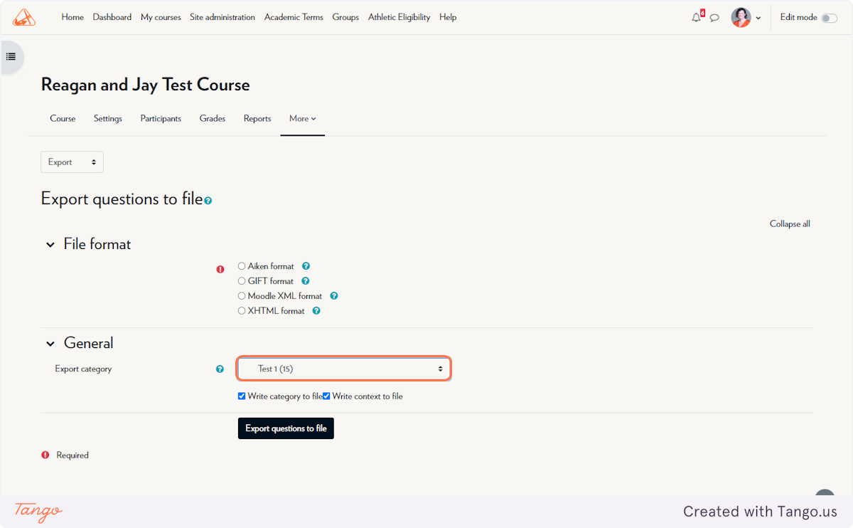Select Moodle XML format radio button
Image resolution: width=853 pixels, height=528 pixels.
pyautogui.click(x=242, y=296)
